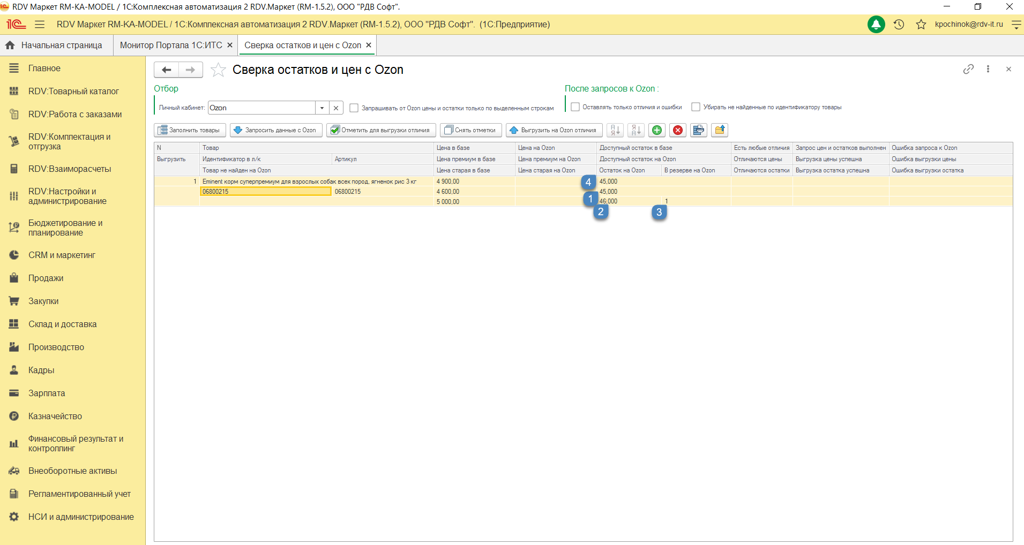
Task: Open the Продажи section in sidebar
Action: pos(46,278)
